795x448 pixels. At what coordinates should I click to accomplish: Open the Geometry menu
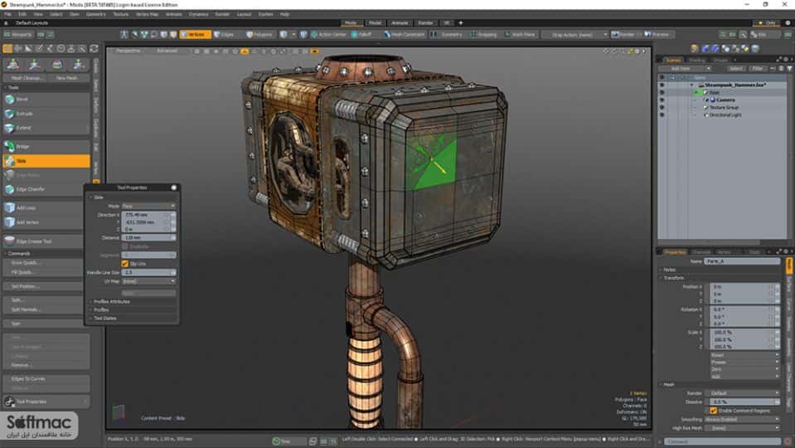click(95, 14)
